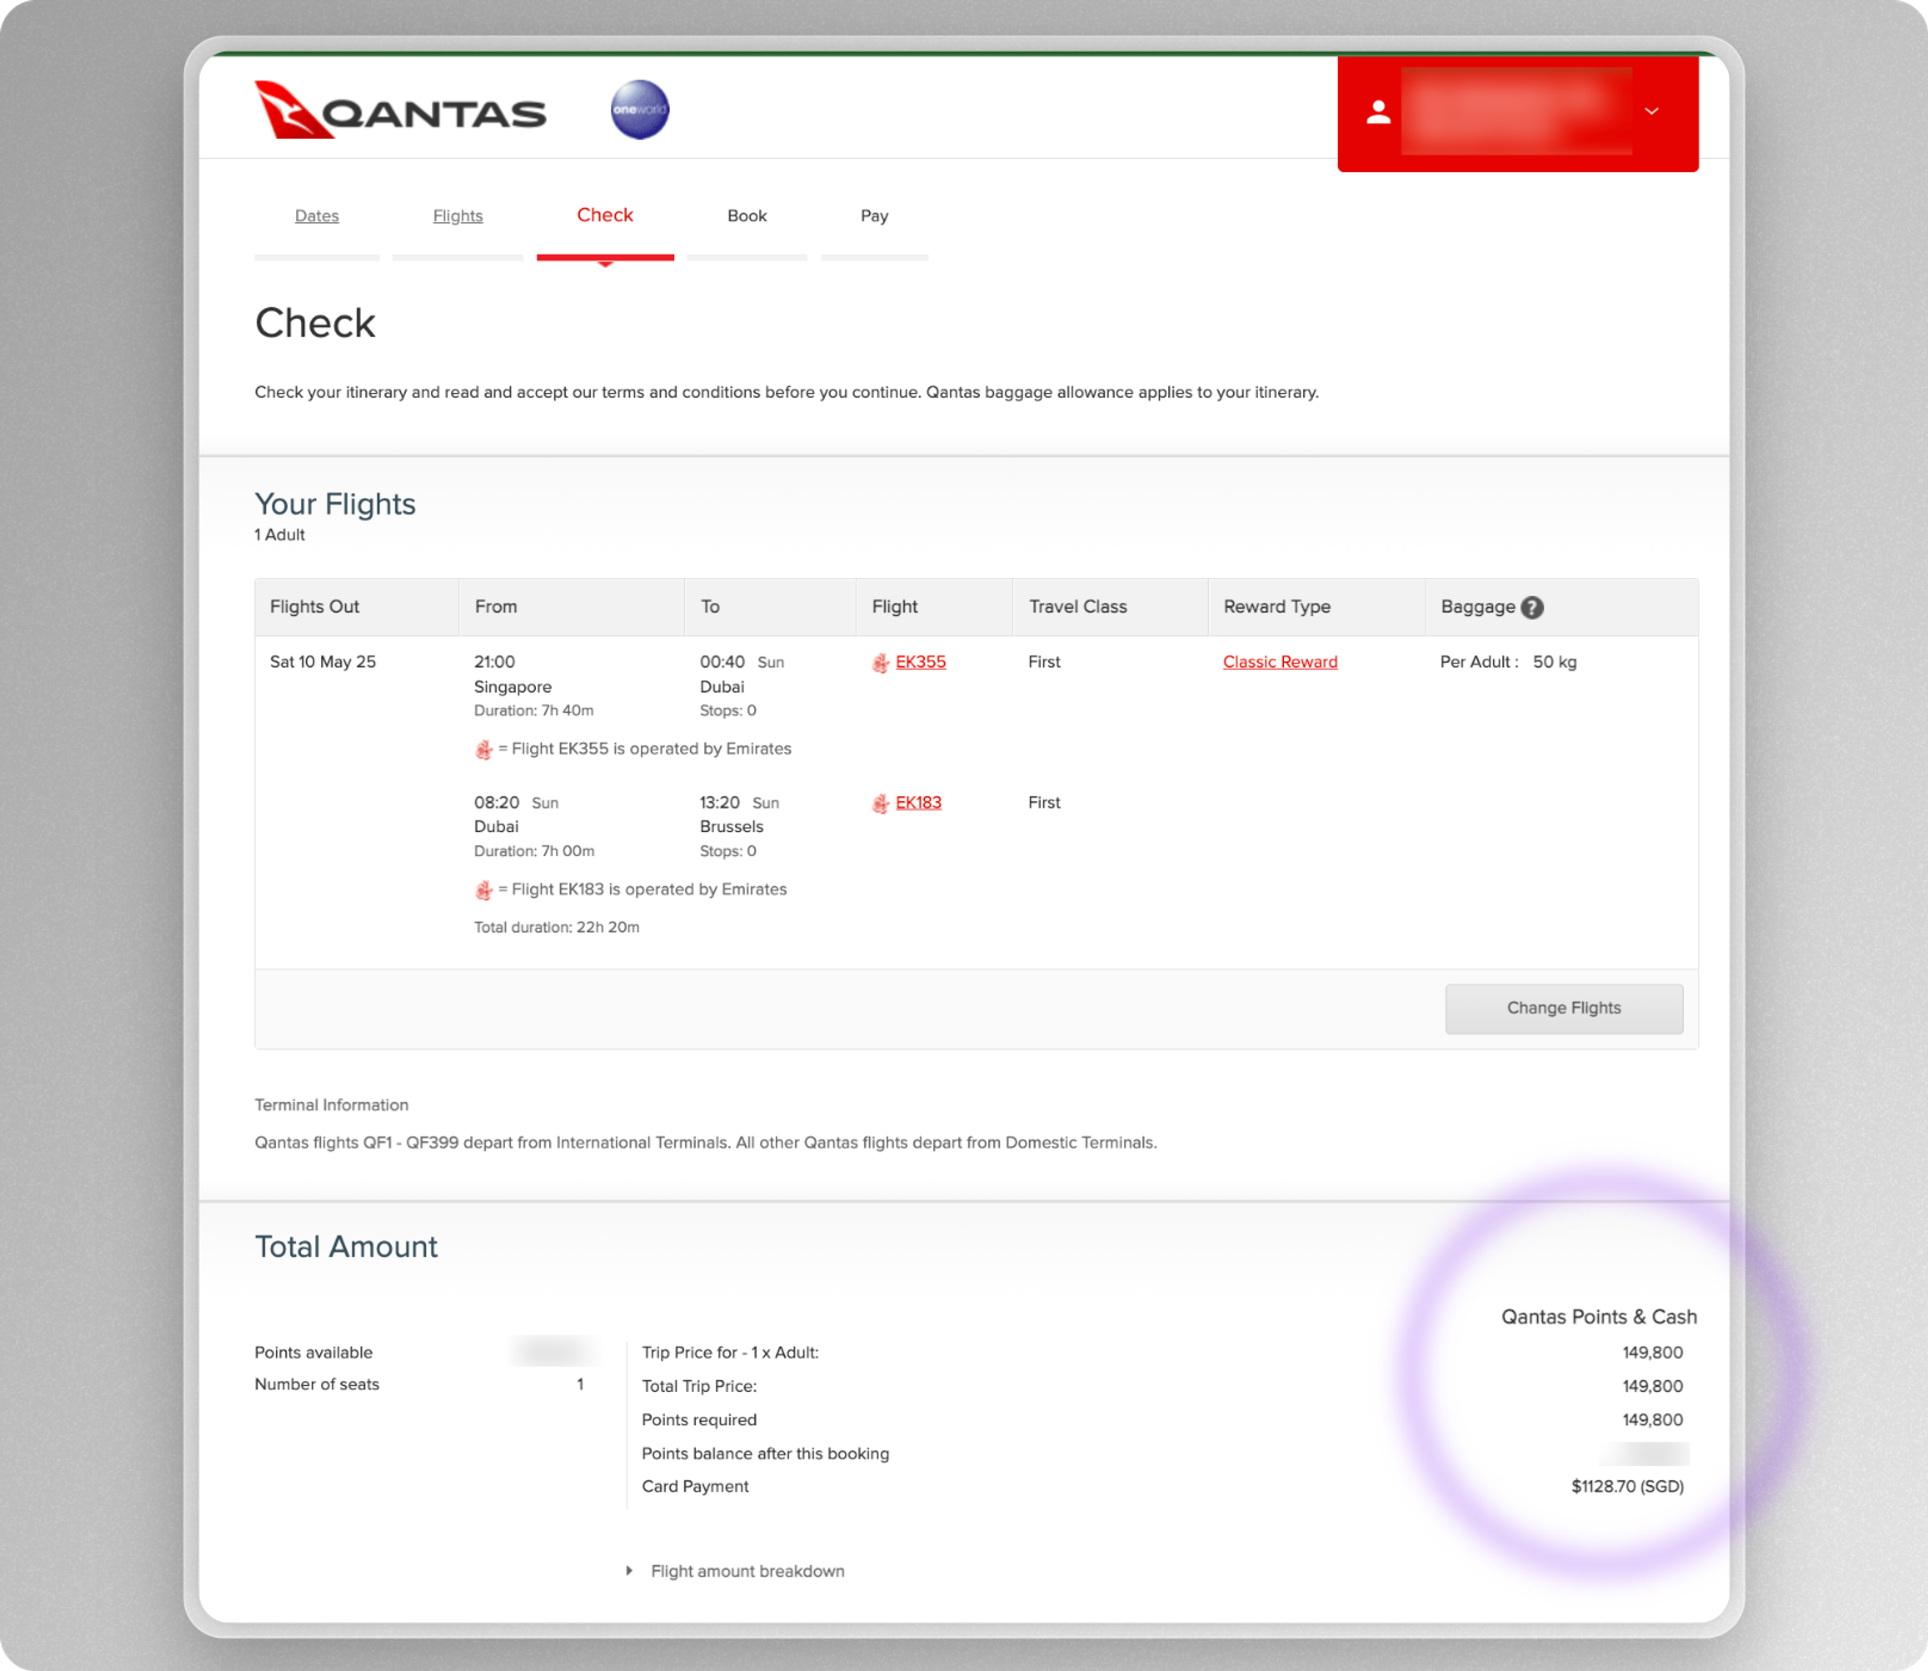Open the Classic Reward link
Viewport: 1928px width, 1671px height.
pos(1280,662)
